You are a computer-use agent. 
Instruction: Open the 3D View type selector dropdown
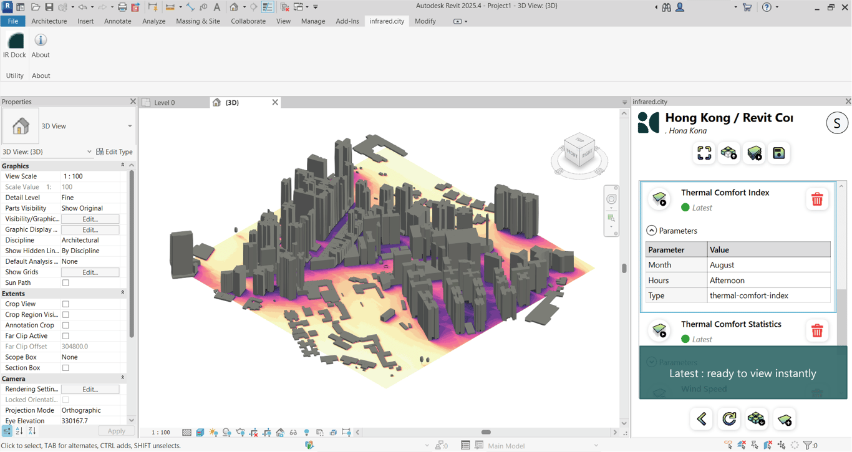pyautogui.click(x=130, y=126)
